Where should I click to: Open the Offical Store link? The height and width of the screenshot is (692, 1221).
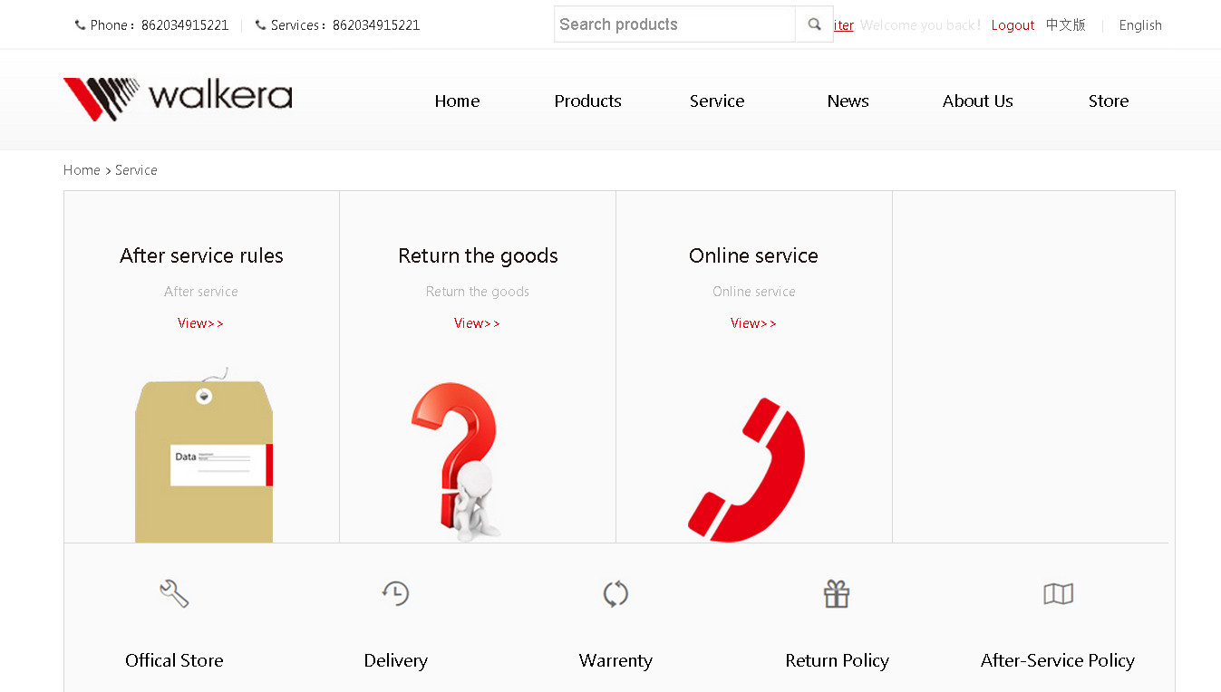(x=174, y=660)
